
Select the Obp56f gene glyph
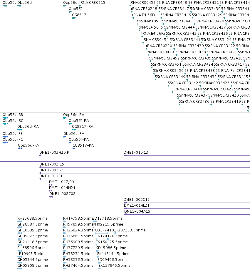click(x=70, y=12)
